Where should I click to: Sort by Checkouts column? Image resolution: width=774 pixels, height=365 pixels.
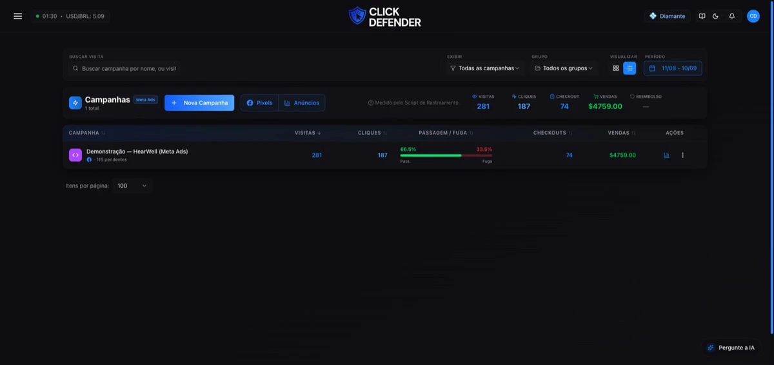point(553,133)
